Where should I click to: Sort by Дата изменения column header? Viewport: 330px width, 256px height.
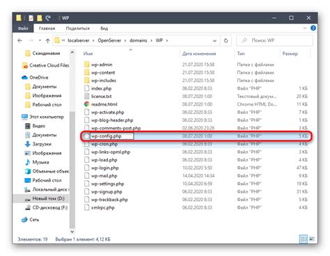coord(199,54)
